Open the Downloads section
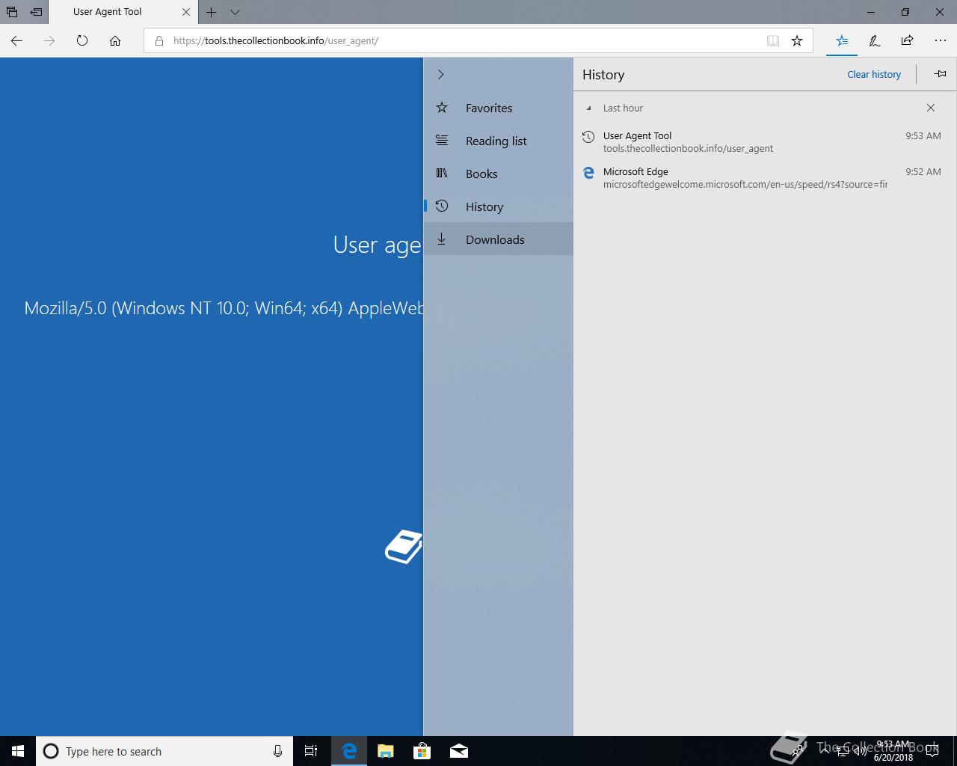This screenshot has width=957, height=766. click(x=499, y=239)
